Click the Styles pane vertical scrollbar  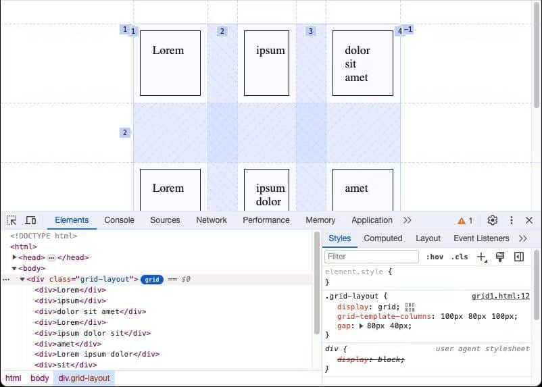[537, 285]
